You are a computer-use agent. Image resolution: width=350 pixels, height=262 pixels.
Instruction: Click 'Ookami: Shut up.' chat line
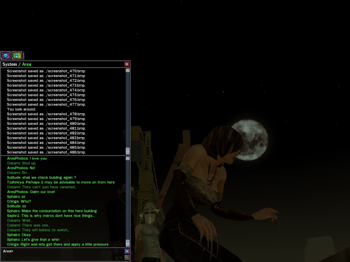(x=22, y=163)
